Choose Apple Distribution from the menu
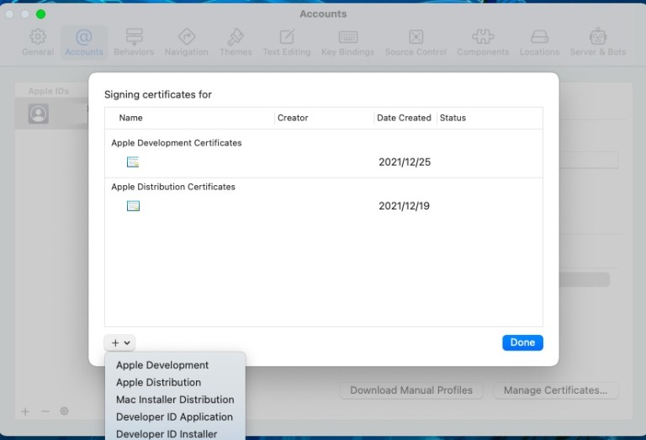Screen dimensions: 646x440 point(158,383)
